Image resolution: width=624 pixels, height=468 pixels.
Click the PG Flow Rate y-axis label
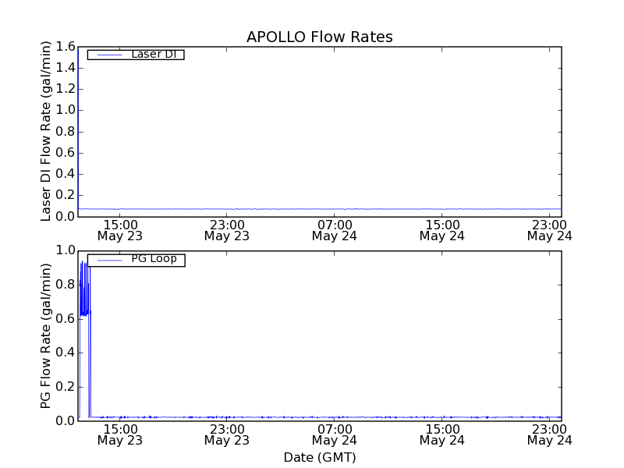[x=46, y=335]
